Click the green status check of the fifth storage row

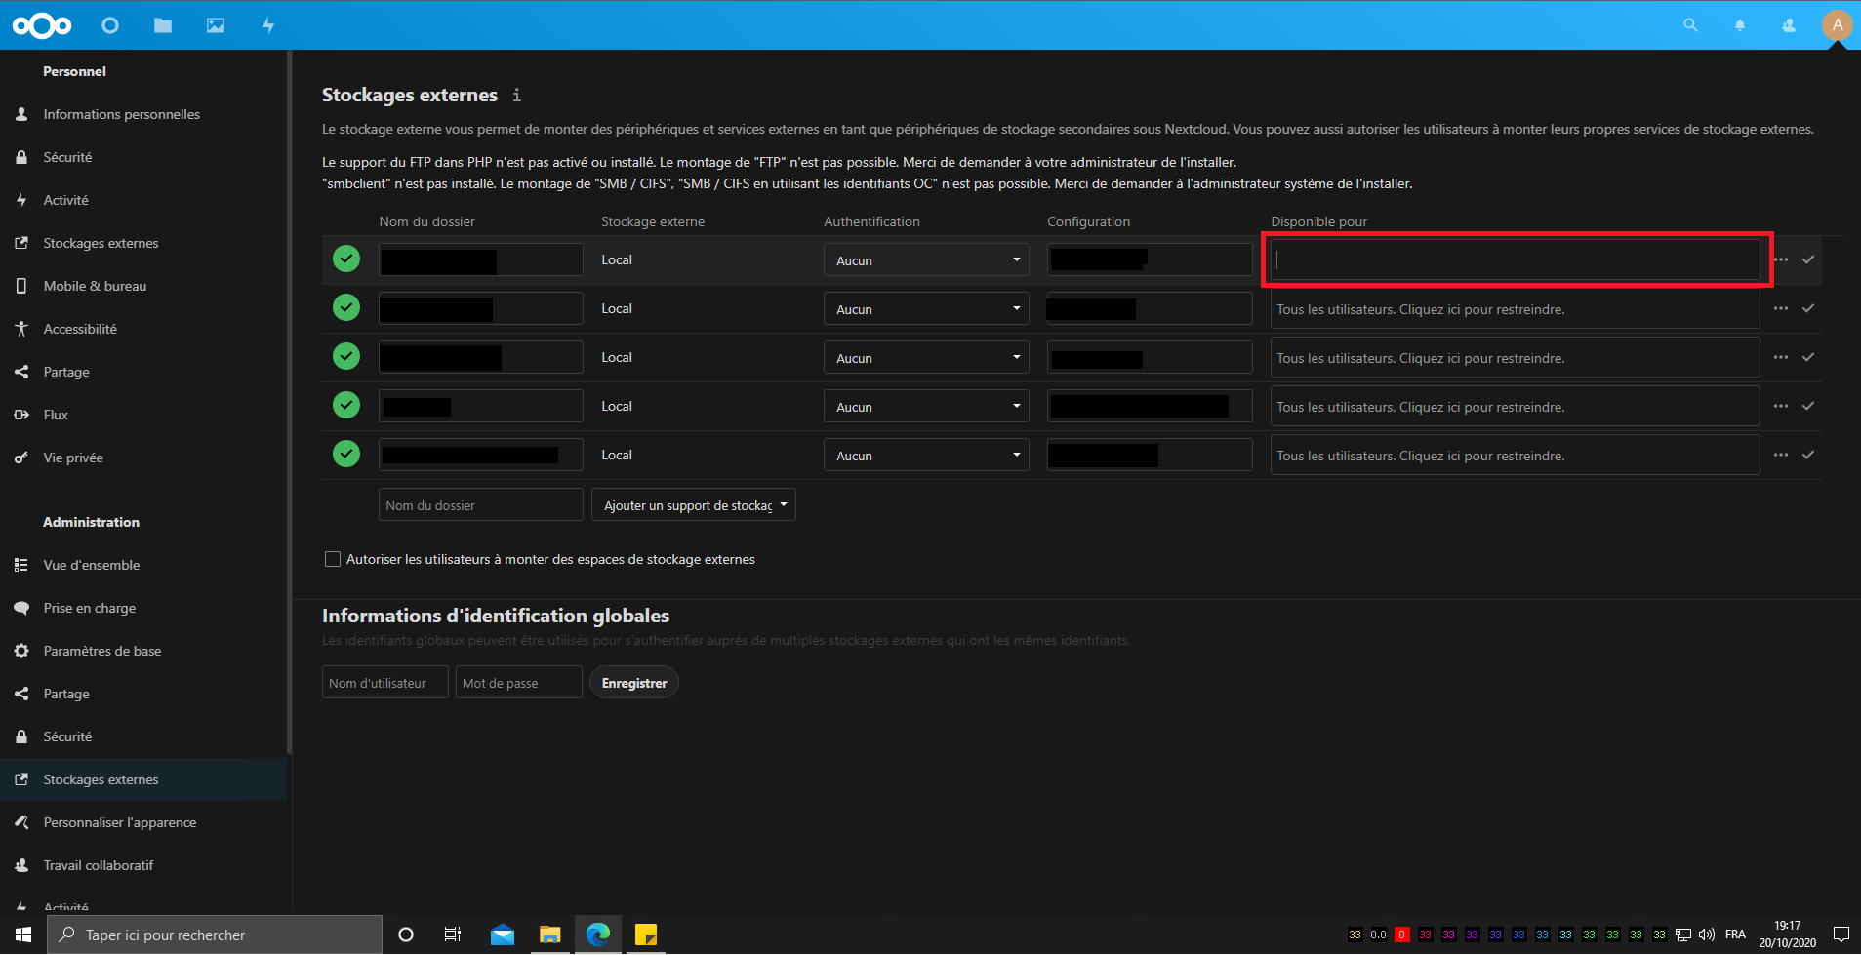click(346, 454)
